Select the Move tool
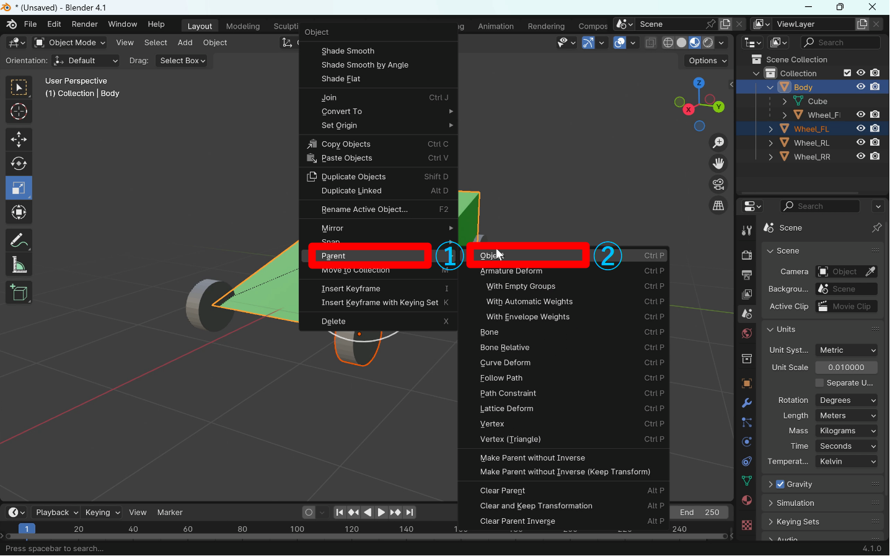The image size is (890, 556). click(19, 139)
